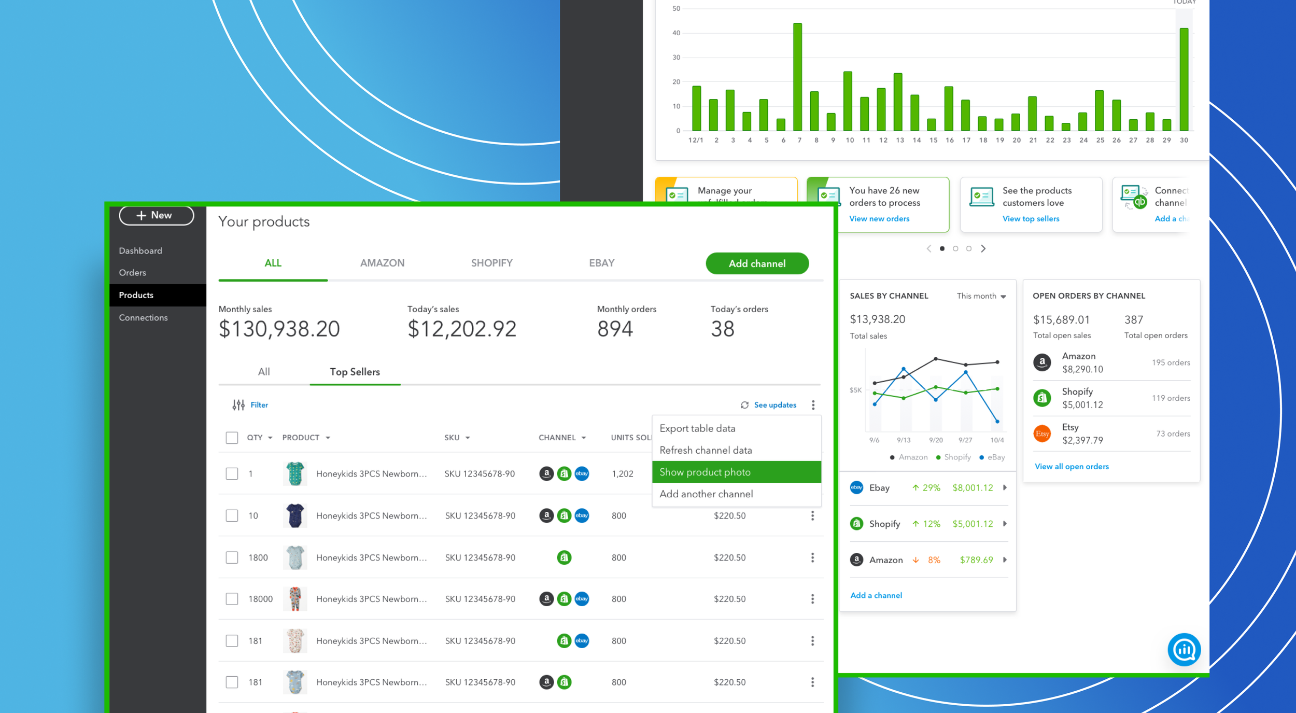
Task: Open the blue analytics chat bubble icon
Action: [1184, 650]
